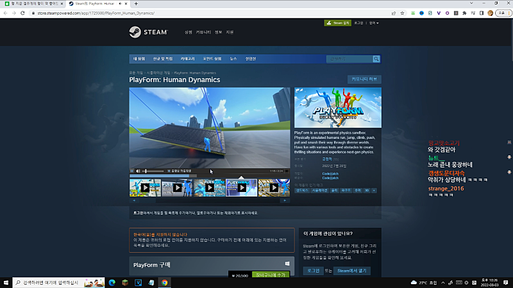Open the 신규 및 특집 tab
The image size is (513, 288).
coord(163,59)
